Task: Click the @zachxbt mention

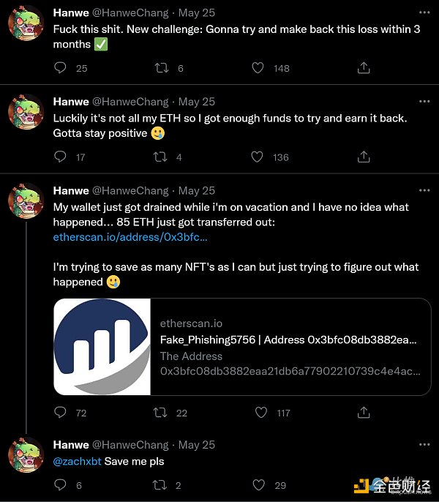Action: coord(77,461)
